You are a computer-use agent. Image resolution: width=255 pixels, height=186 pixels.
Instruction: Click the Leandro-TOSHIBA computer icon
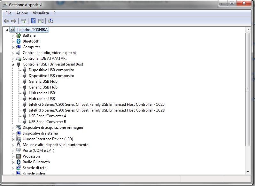[12, 30]
